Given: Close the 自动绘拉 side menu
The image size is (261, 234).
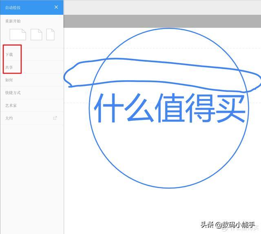Looking at the screenshot, I should coord(56,7).
